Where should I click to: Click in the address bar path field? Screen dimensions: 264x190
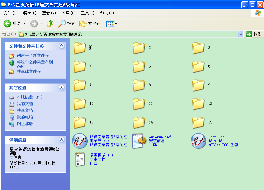pos(128,35)
